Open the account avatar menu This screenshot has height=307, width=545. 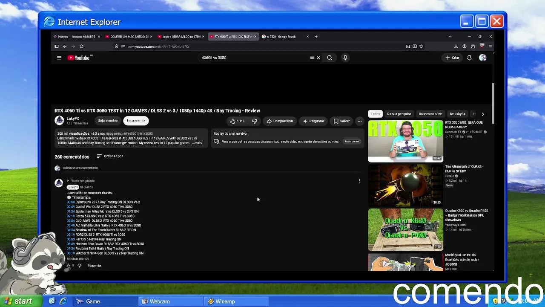(483, 58)
